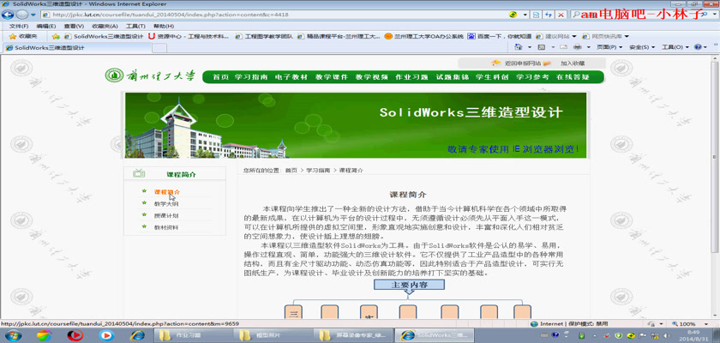This screenshot has width=720, height=343.
Task: Click the TV icon beside 课程简介 heading
Action: pos(139,173)
